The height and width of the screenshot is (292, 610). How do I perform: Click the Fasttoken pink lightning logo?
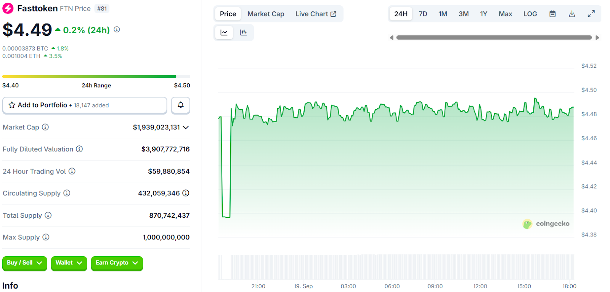coord(8,8)
